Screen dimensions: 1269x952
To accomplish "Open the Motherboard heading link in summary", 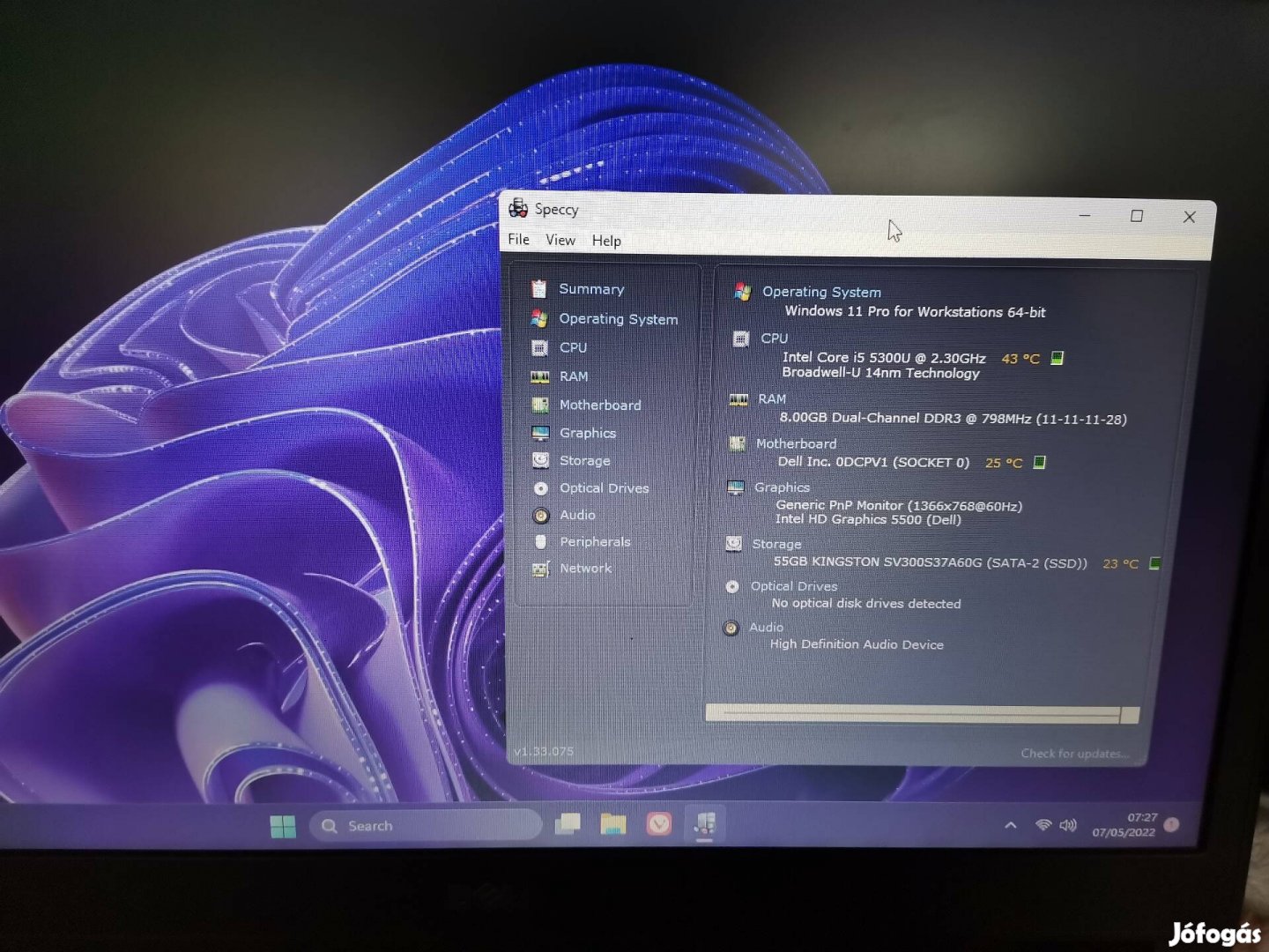I will tap(796, 443).
